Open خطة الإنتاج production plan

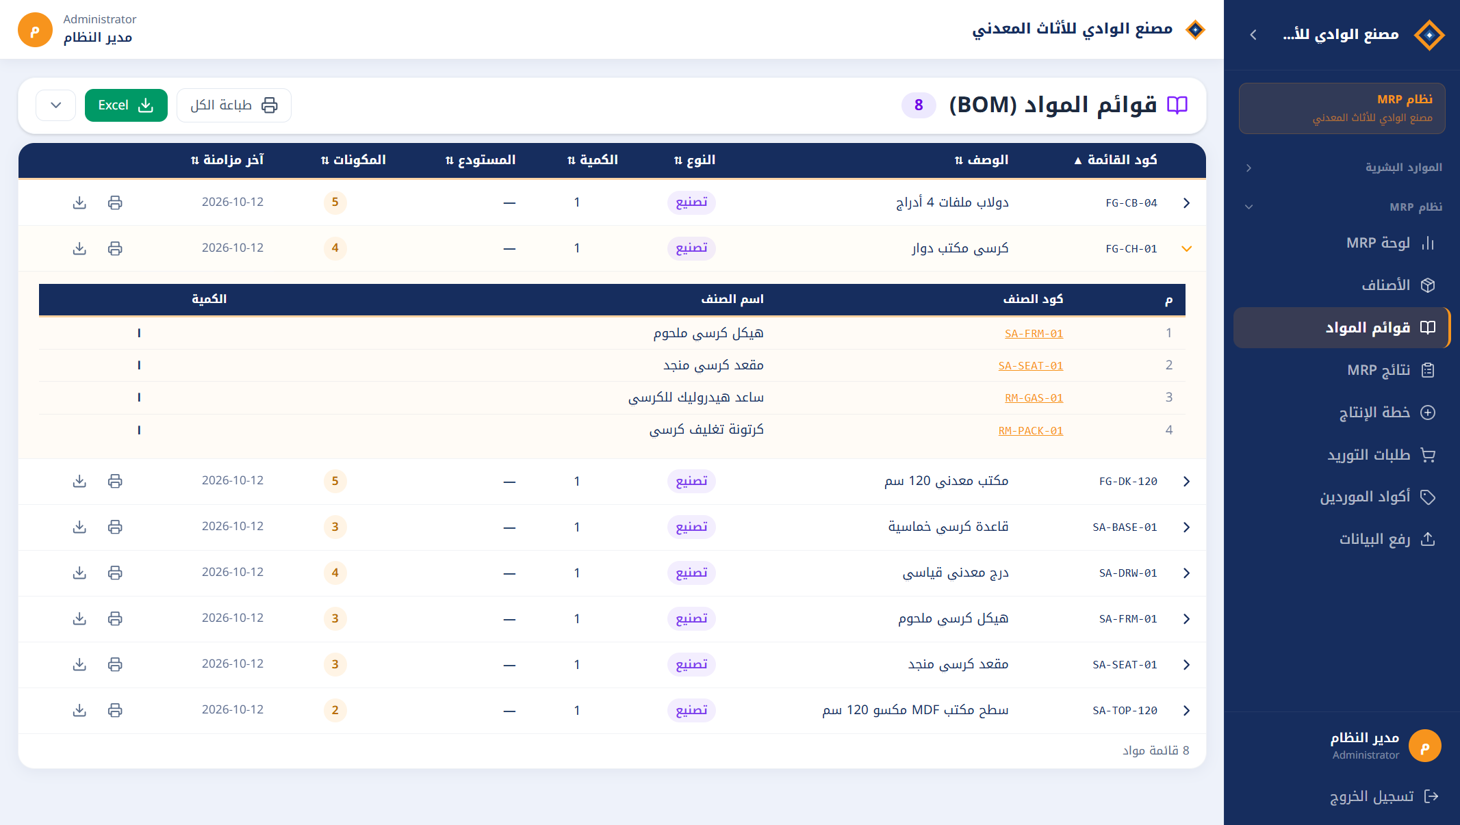pyautogui.click(x=1341, y=413)
